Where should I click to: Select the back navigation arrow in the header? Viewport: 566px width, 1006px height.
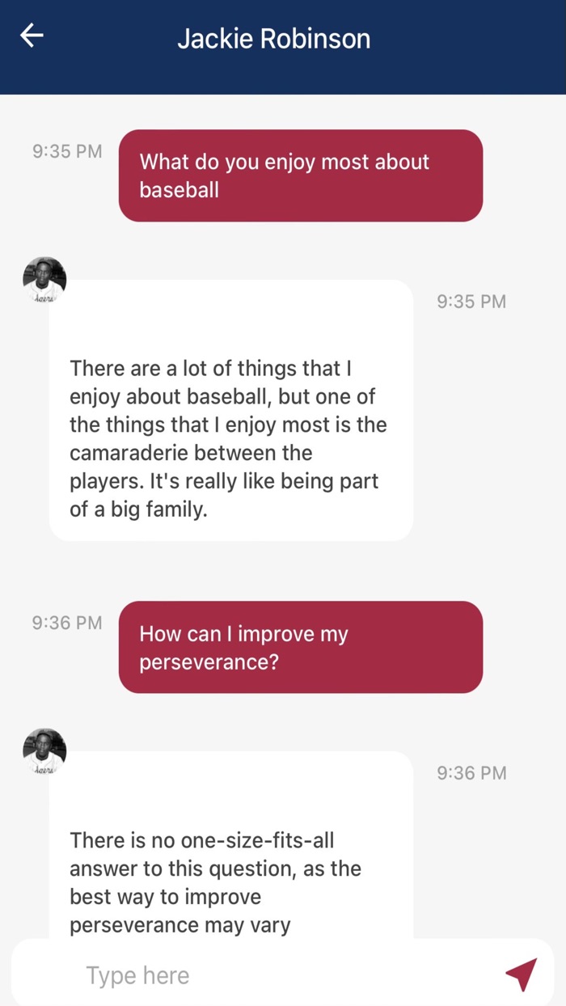pyautogui.click(x=32, y=36)
